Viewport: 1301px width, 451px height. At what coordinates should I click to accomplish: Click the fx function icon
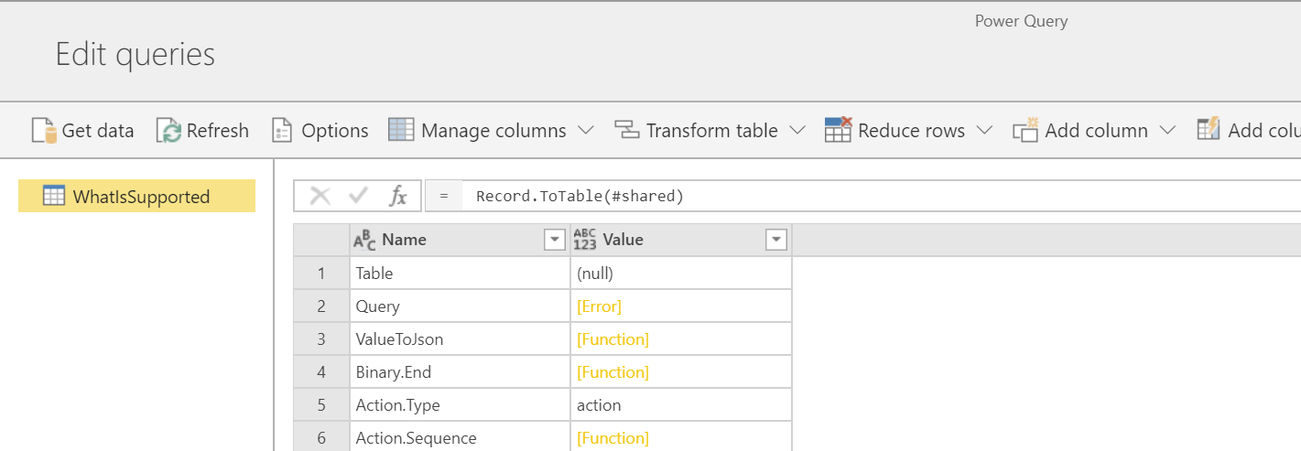398,196
